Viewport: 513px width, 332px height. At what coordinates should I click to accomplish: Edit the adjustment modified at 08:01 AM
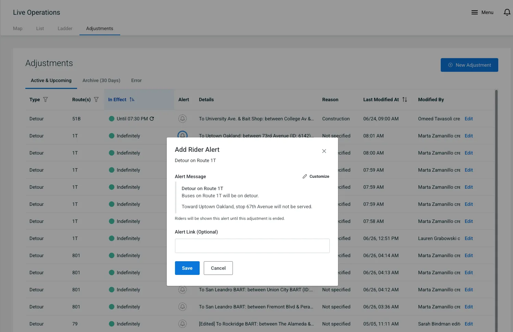tap(469, 136)
